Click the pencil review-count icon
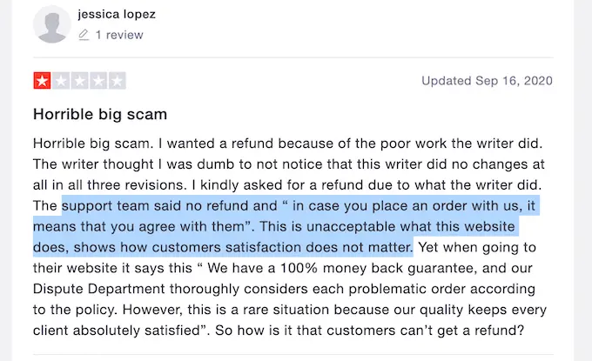Screen dimensions: 592x361 84,35
